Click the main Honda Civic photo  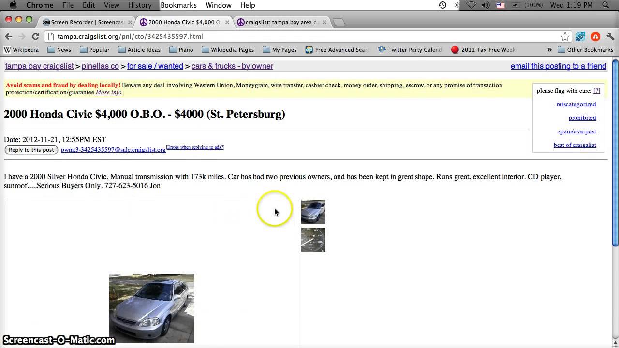coord(152,308)
